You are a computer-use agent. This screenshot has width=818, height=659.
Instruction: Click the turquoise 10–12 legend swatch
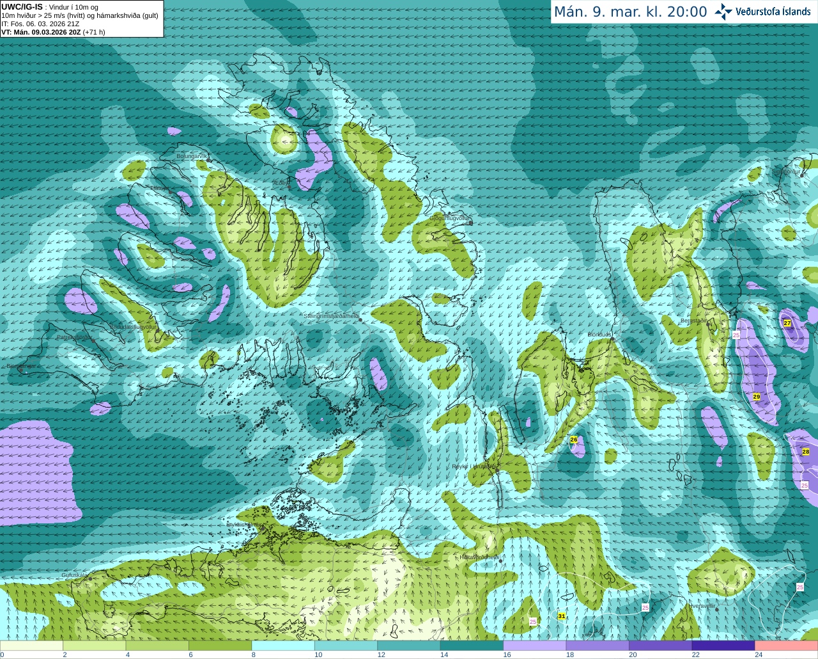(x=346, y=646)
